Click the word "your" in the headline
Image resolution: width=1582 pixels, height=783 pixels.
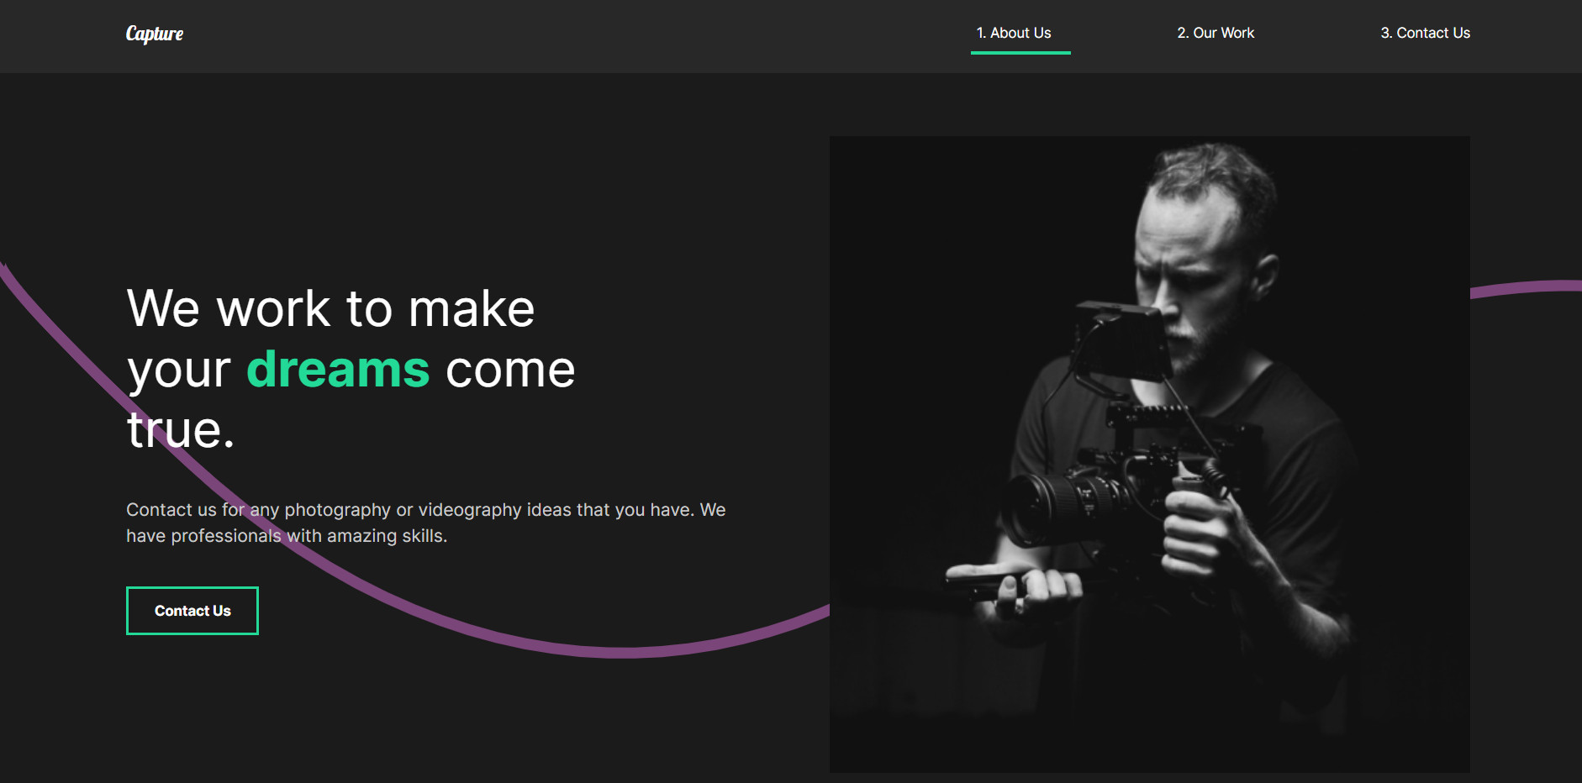pyautogui.click(x=178, y=369)
